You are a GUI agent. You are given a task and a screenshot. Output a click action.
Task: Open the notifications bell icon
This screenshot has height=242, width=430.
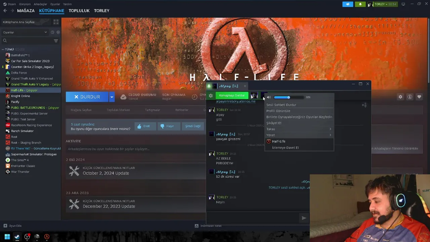(x=360, y=4)
